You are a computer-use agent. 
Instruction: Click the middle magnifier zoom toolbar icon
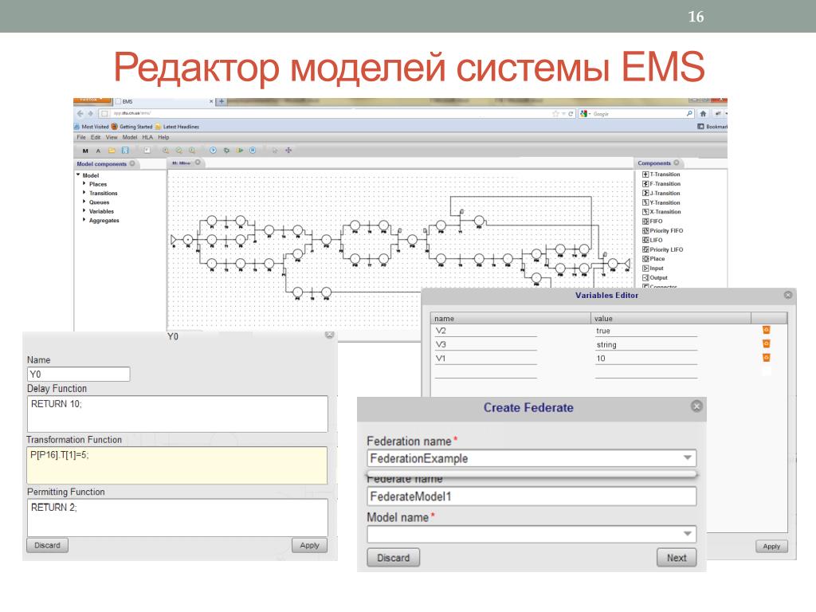[x=179, y=151]
